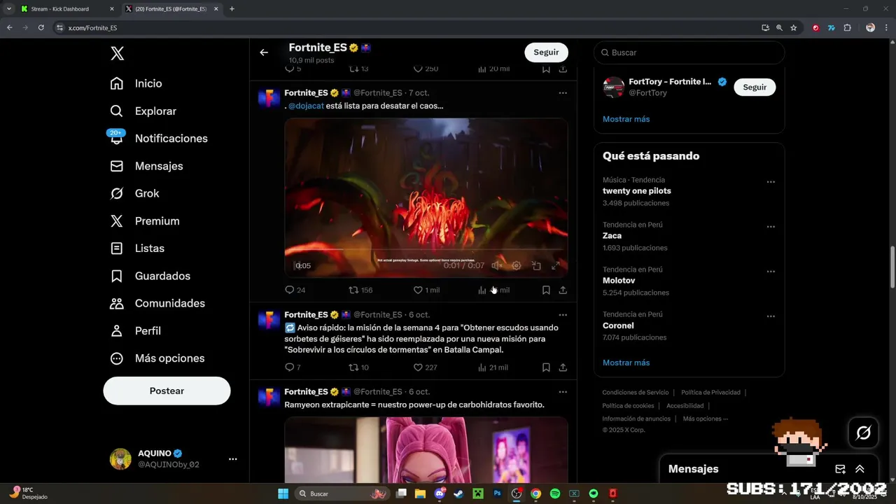Open a new browser tab
The image size is (896, 504).
[x=232, y=9]
